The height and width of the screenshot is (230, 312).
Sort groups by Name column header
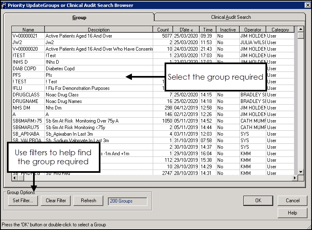[28, 30]
